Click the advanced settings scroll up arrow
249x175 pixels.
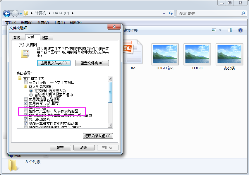(x=110, y=79)
